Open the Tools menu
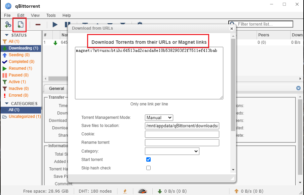The width and height of the screenshot is (304, 195). pyautogui.click(x=51, y=15)
